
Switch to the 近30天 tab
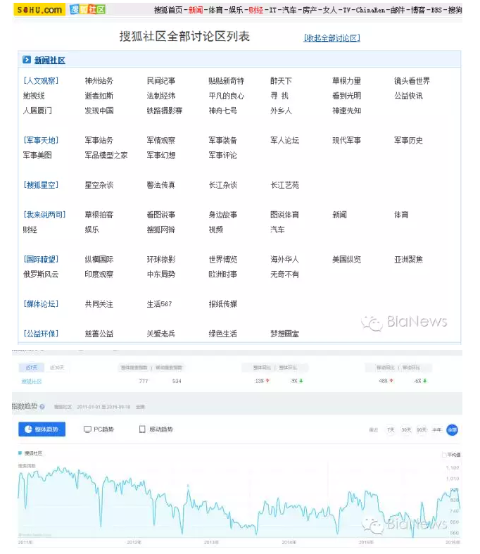pyautogui.click(x=56, y=367)
